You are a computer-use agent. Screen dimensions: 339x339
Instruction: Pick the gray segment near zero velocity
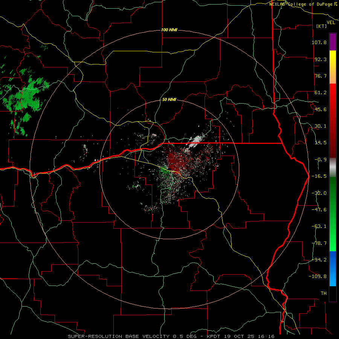[333, 168]
